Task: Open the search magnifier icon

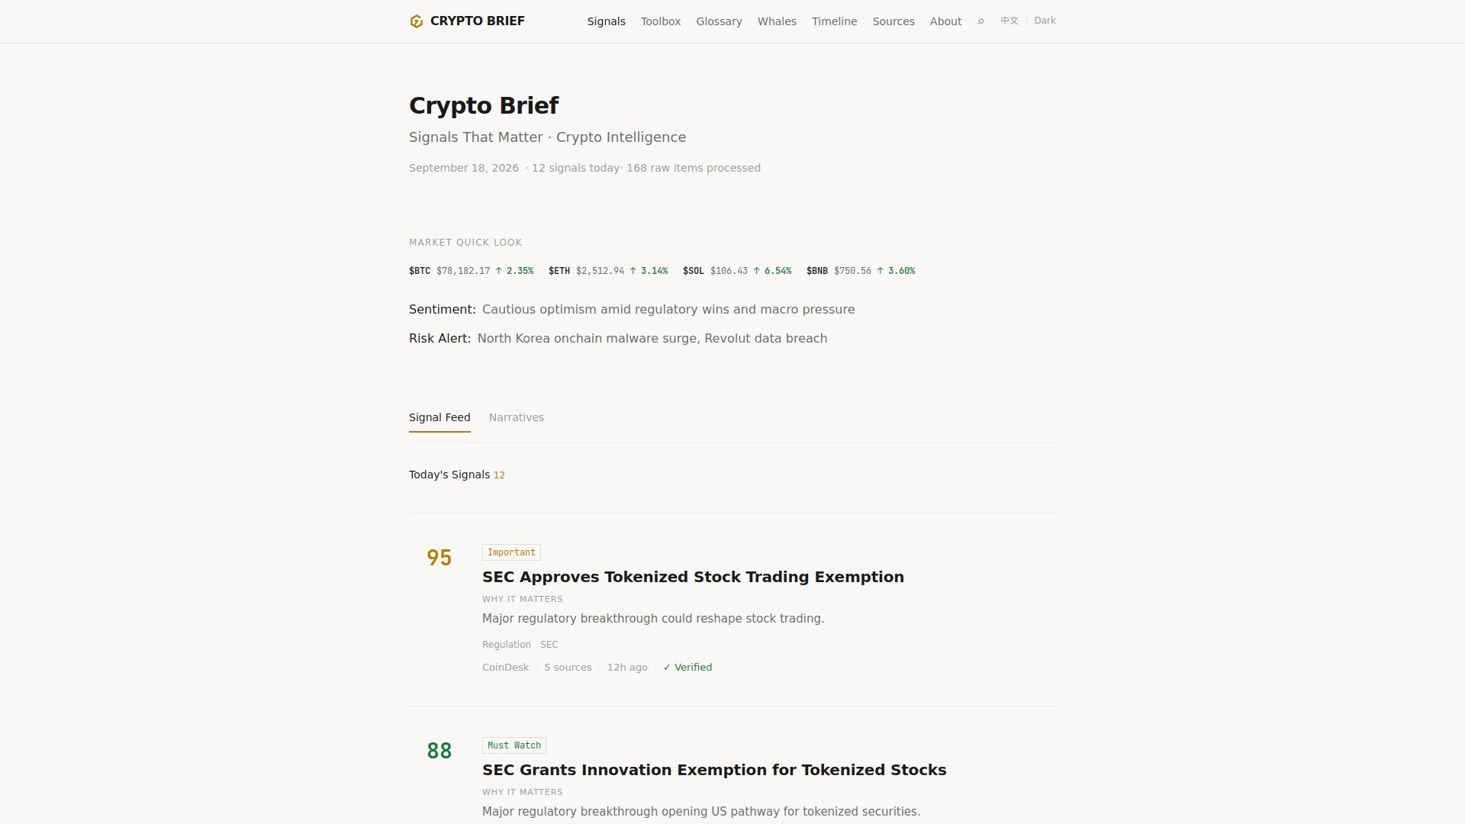Action: point(980,21)
